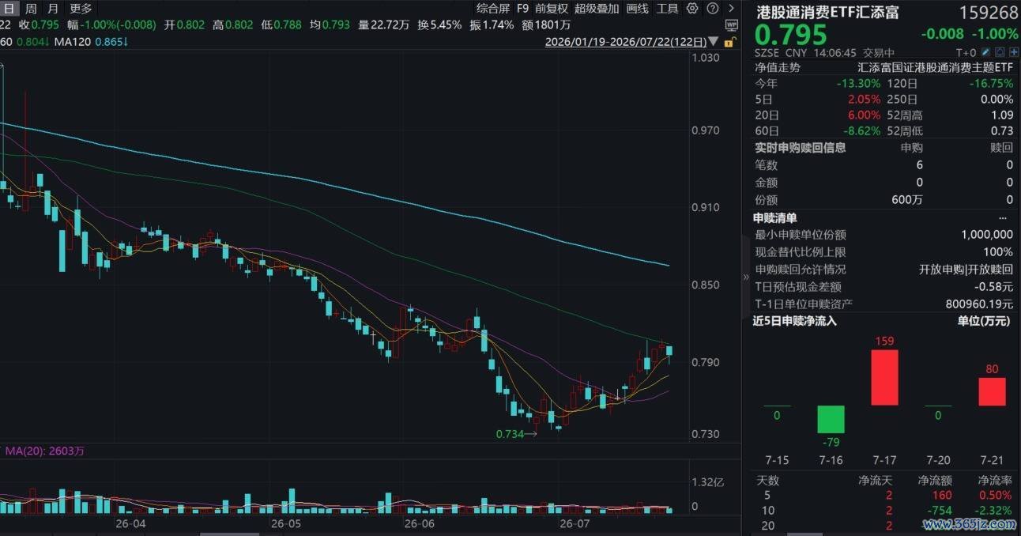Click the 52周高 1.09 value
The image size is (1021, 536).
(1002, 115)
